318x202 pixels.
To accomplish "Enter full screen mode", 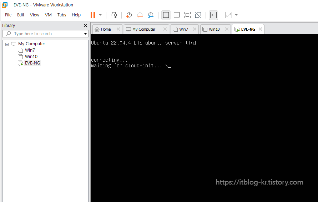I will [x=187, y=15].
